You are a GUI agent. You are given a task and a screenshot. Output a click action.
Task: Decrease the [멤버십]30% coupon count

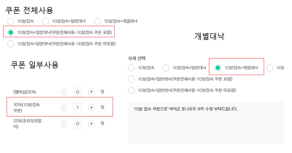point(63,92)
